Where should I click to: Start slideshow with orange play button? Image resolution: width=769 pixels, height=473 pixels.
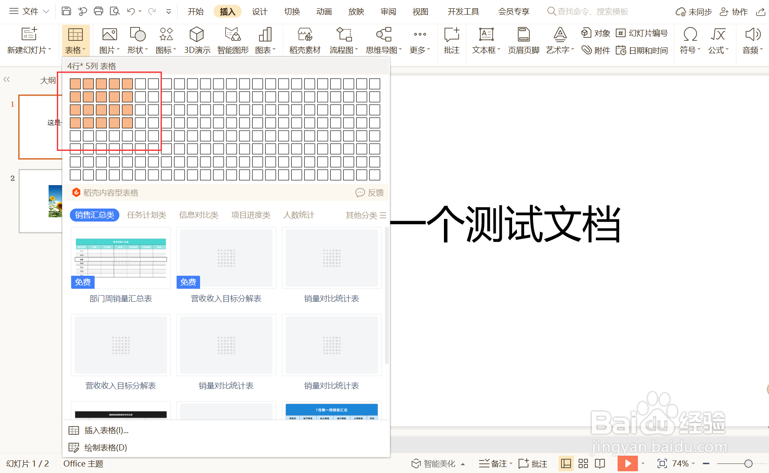pos(628,463)
